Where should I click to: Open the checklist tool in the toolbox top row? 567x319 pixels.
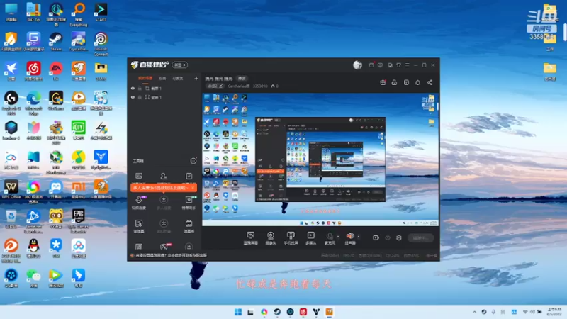189,176
